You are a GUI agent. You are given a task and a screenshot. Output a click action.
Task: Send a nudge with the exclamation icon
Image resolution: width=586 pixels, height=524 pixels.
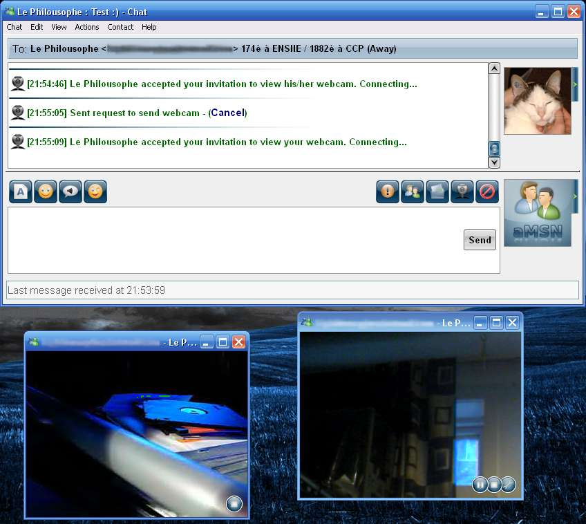[x=388, y=191]
